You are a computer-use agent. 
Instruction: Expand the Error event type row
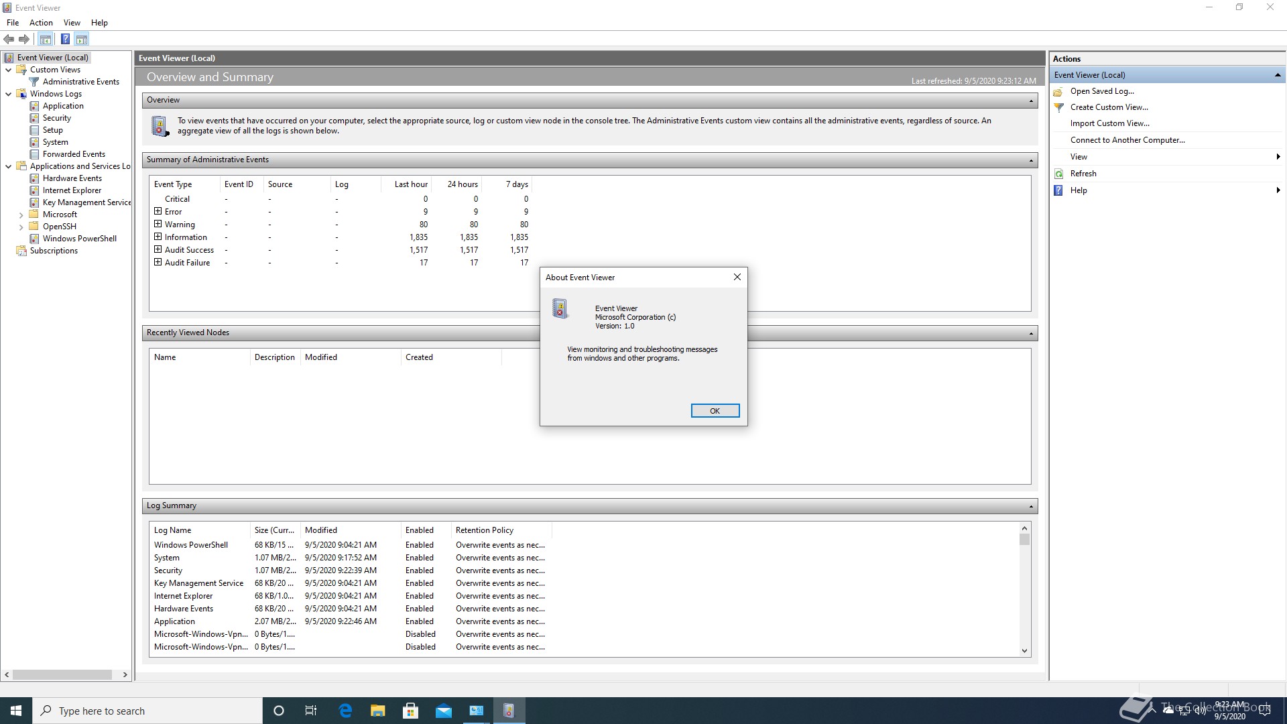[158, 211]
